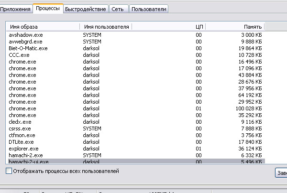287x193 pixels.
Task: Sort processes by ЦП column header
Action: click(x=168, y=27)
